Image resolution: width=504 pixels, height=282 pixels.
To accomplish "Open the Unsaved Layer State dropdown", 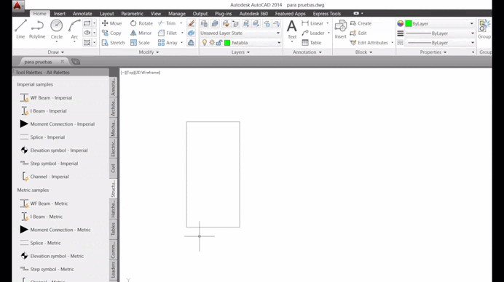I will (x=240, y=33).
